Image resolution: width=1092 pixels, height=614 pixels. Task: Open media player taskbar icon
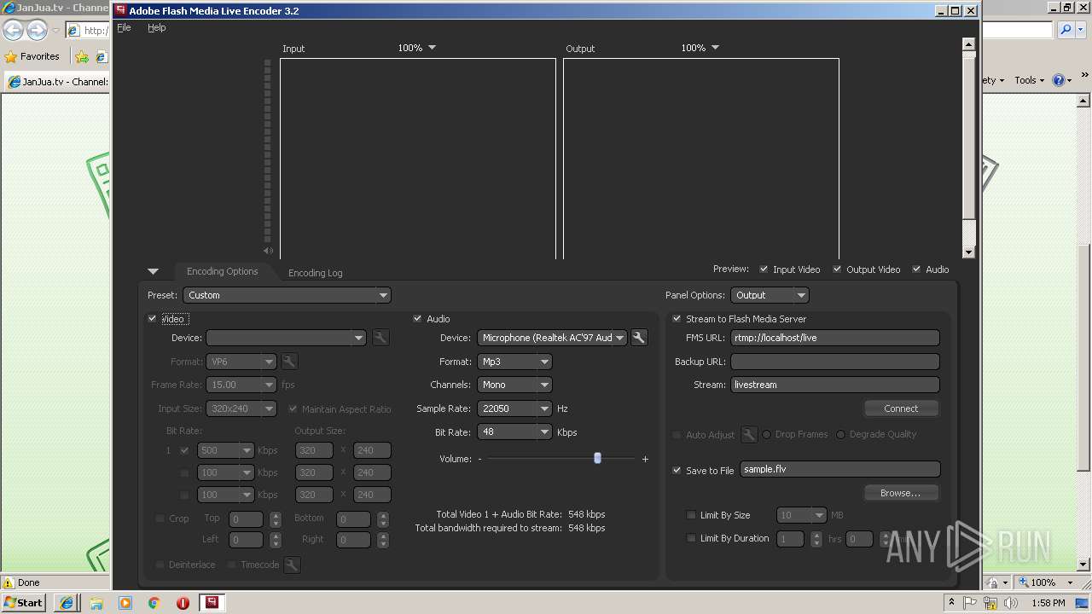(125, 603)
